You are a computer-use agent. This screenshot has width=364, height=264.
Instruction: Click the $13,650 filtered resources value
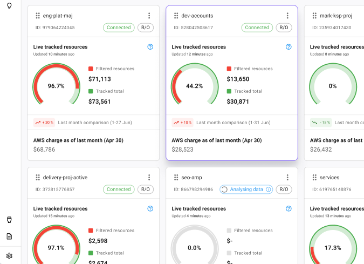[238, 79]
